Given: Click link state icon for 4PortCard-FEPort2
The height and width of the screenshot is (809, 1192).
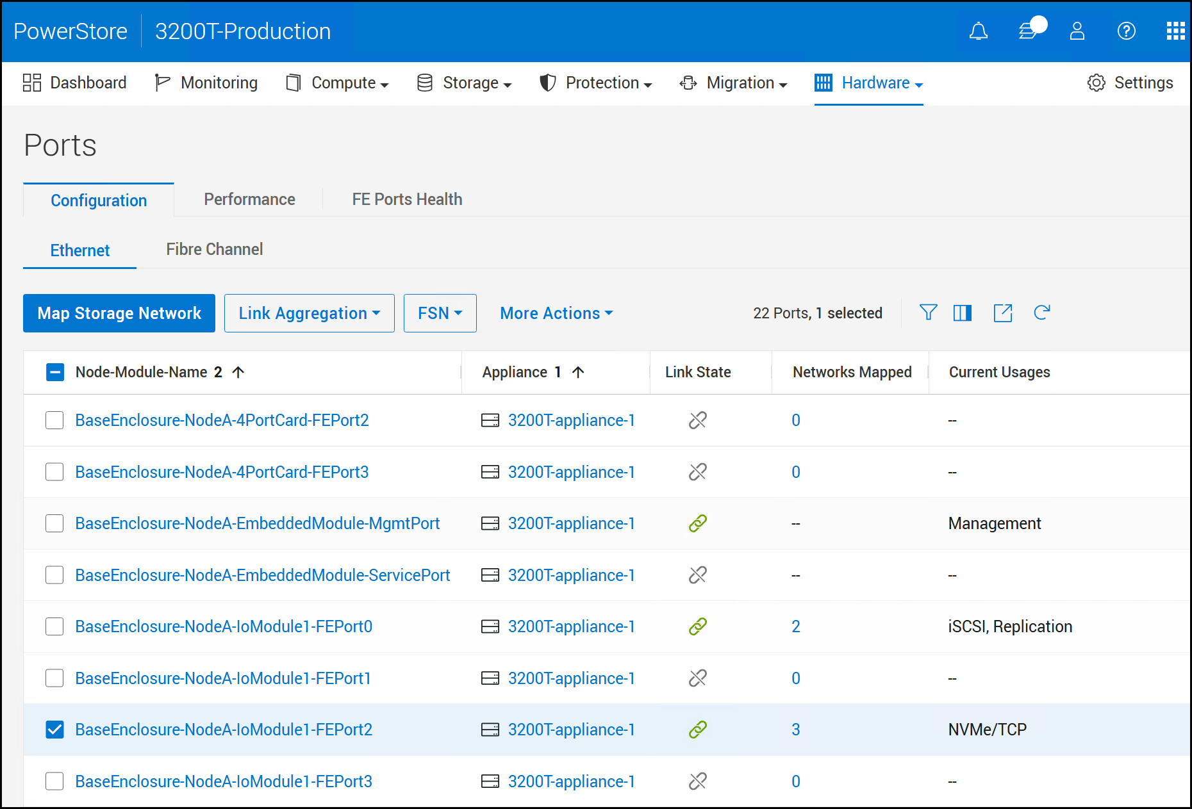Looking at the screenshot, I should pyautogui.click(x=697, y=420).
